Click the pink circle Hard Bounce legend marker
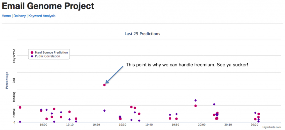Image resolution: width=285 pixels, height=130 pixels. [32, 52]
